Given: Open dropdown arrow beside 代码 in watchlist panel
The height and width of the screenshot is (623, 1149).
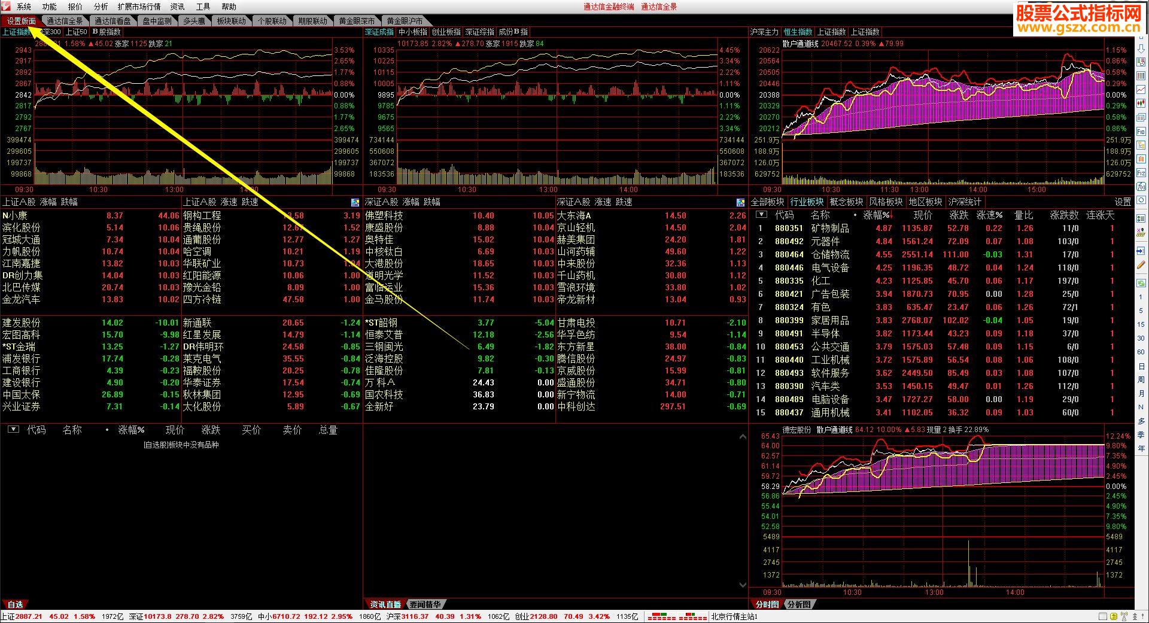Looking at the screenshot, I should coord(13,430).
